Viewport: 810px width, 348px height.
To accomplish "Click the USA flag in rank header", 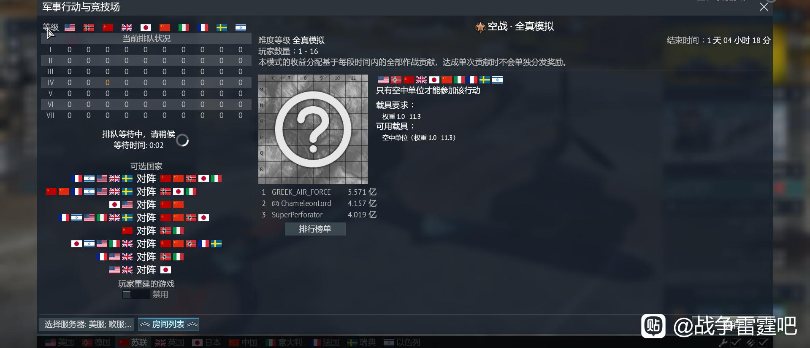I will coord(70,27).
